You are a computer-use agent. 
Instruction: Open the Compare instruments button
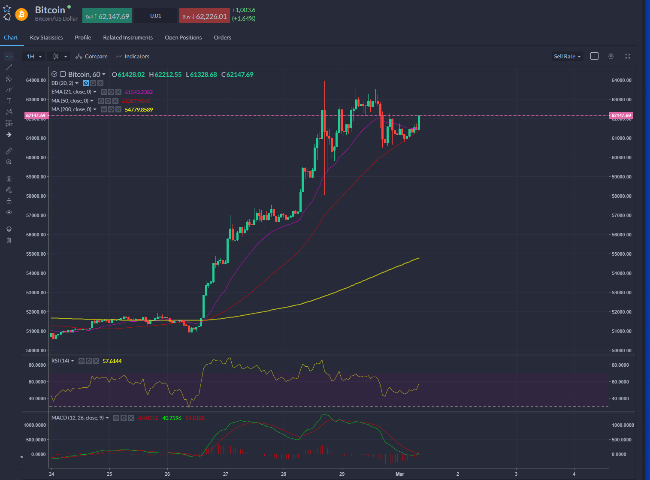pyautogui.click(x=91, y=56)
